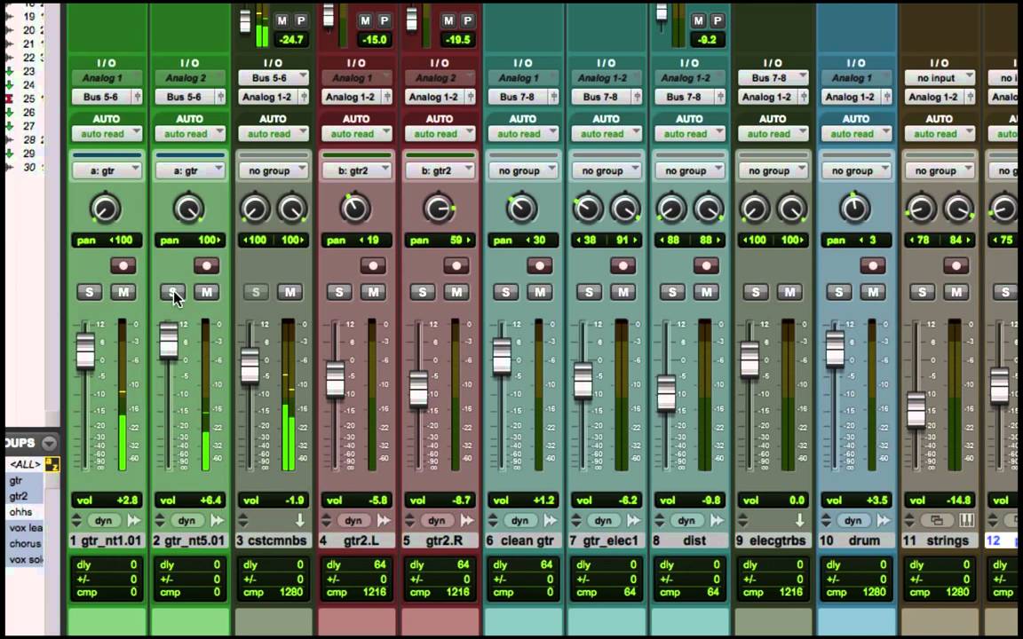Image resolution: width=1023 pixels, height=639 pixels.
Task: Click the output window arrows on drum
Action: [884, 520]
